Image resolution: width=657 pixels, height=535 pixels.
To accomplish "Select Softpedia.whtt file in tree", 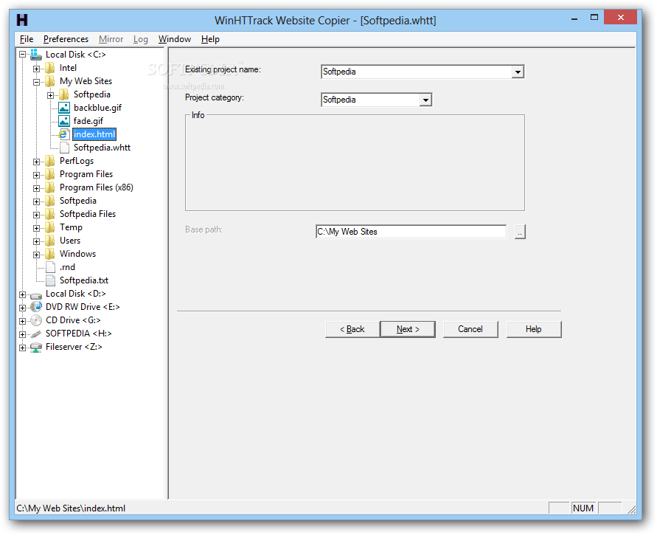I will [102, 148].
